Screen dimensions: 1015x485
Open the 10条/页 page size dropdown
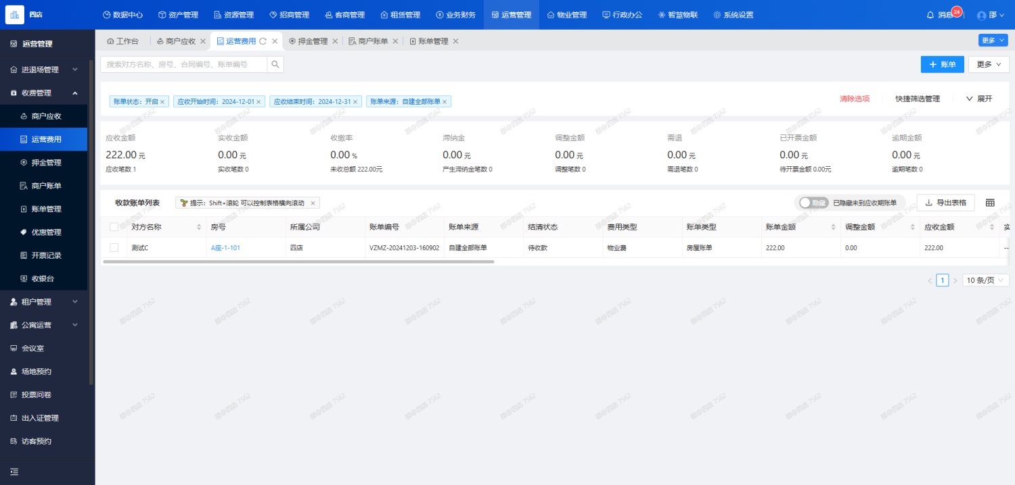985,280
